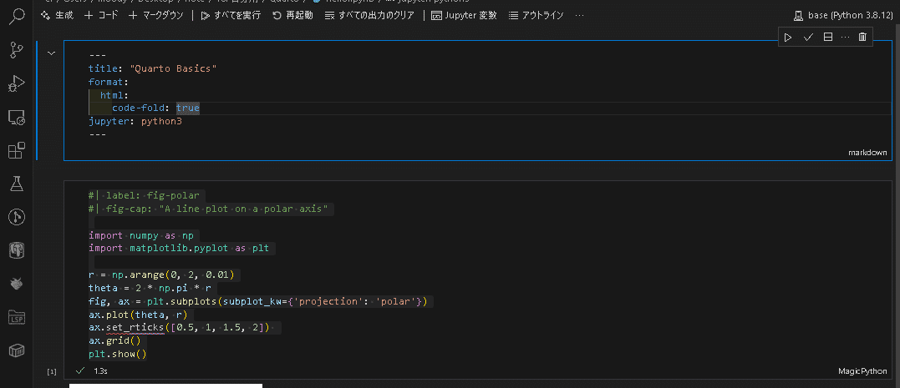
Task: Click inside the title "Quarto Basics" line
Action: click(152, 68)
